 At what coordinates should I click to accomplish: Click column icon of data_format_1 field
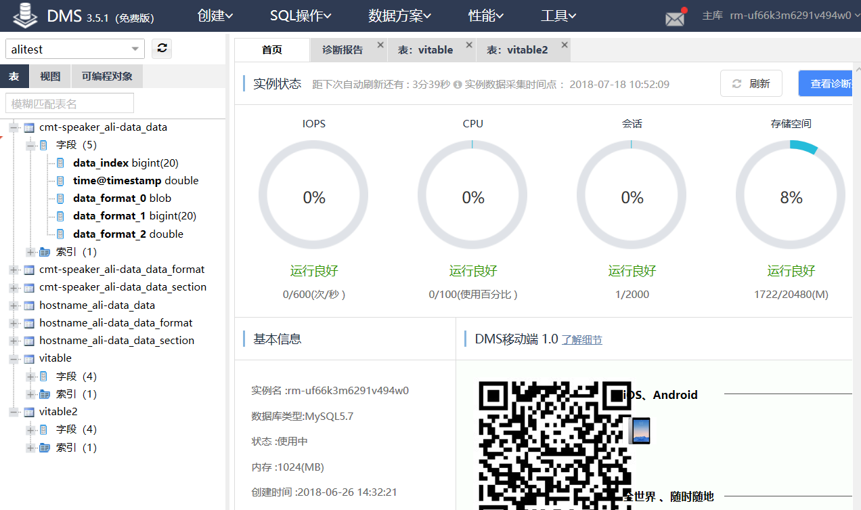coord(60,216)
